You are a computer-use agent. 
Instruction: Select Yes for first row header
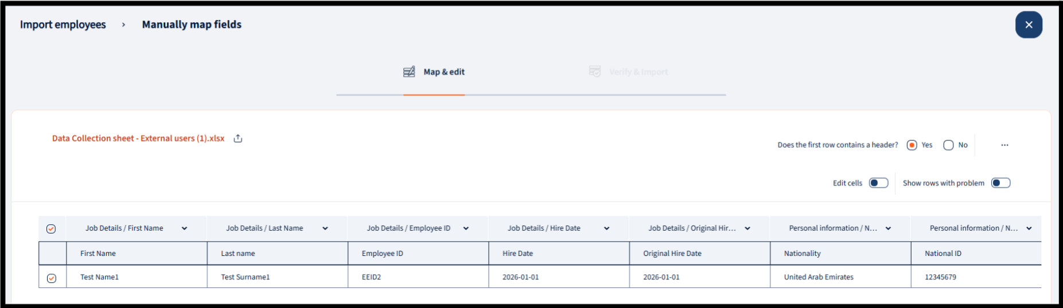tap(912, 145)
